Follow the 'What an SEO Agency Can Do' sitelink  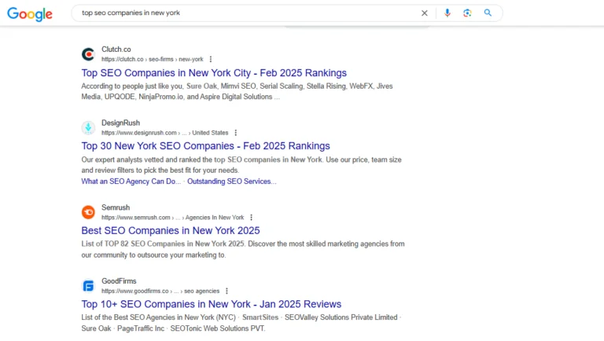(131, 181)
